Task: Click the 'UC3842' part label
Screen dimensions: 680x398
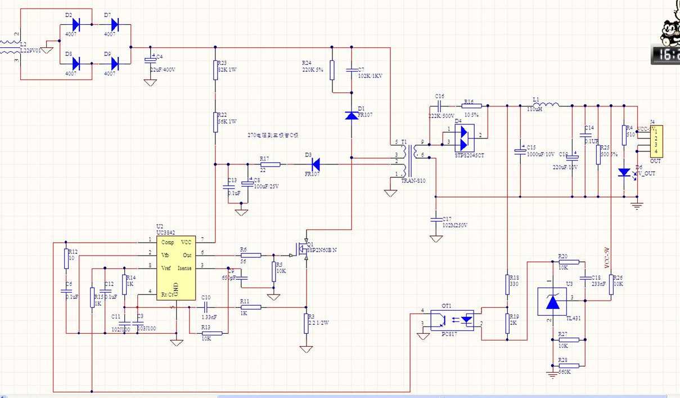Action: 167,232
